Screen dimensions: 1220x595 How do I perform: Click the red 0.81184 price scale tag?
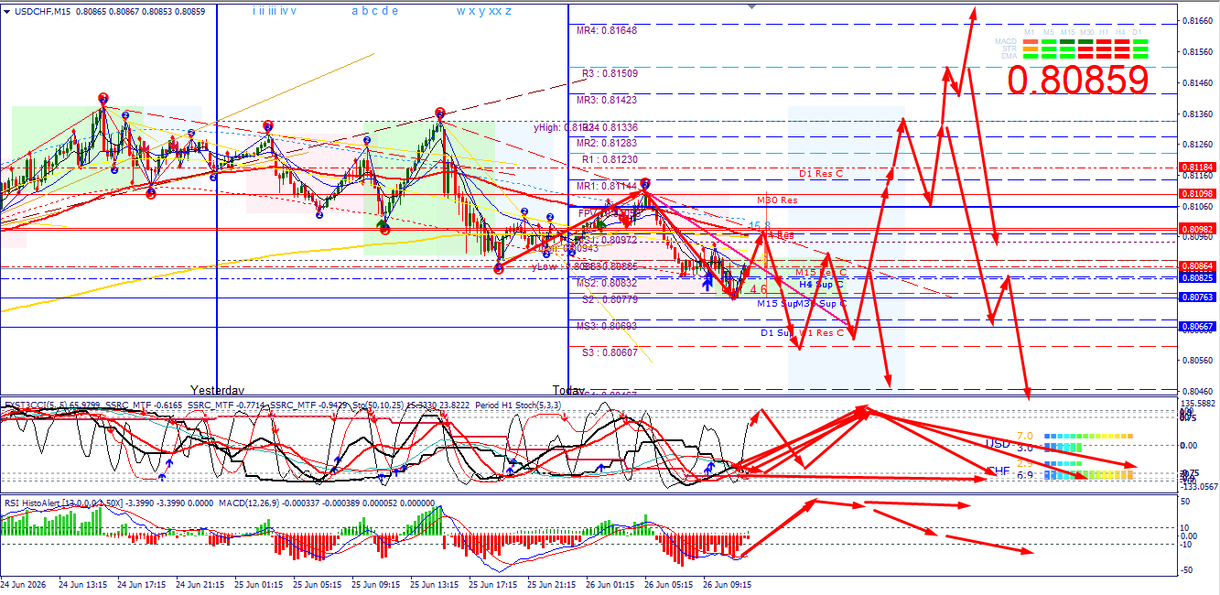1198,168
